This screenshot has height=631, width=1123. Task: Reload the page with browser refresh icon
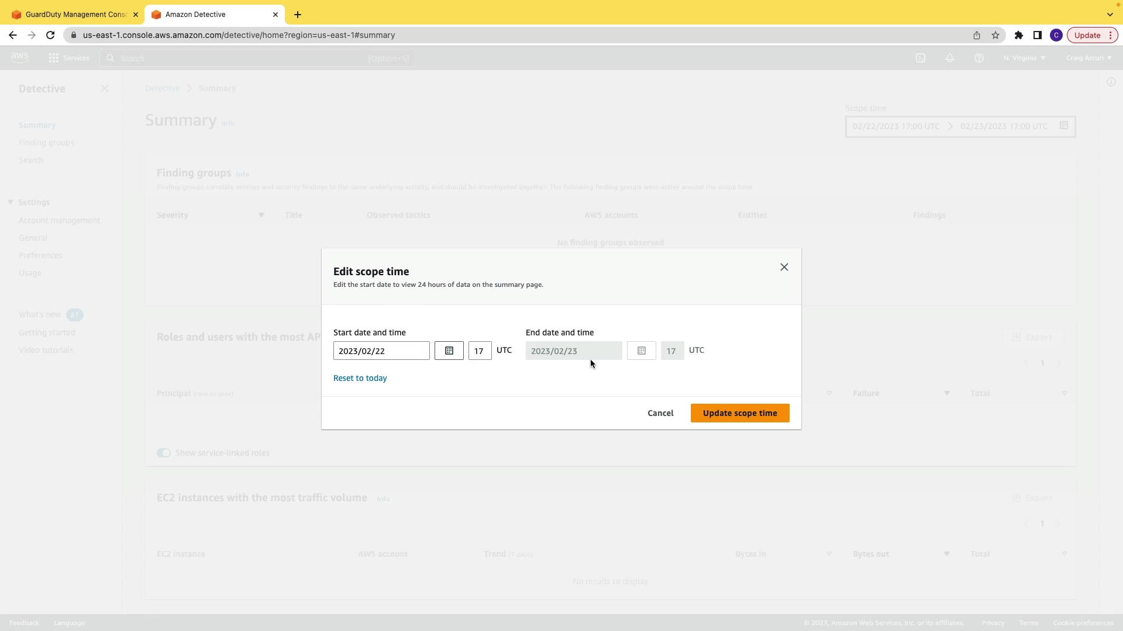50,35
